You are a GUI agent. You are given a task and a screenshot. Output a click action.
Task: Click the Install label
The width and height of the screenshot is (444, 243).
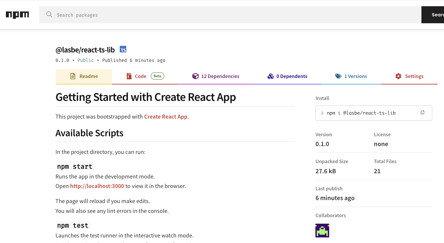pyautogui.click(x=322, y=98)
